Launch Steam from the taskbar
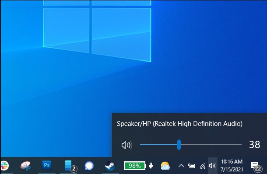This screenshot has height=174, width=267. point(110,166)
